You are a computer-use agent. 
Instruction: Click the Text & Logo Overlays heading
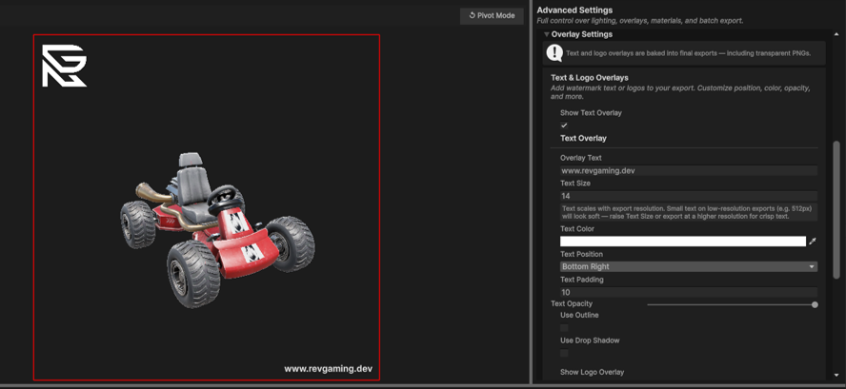pyautogui.click(x=590, y=78)
